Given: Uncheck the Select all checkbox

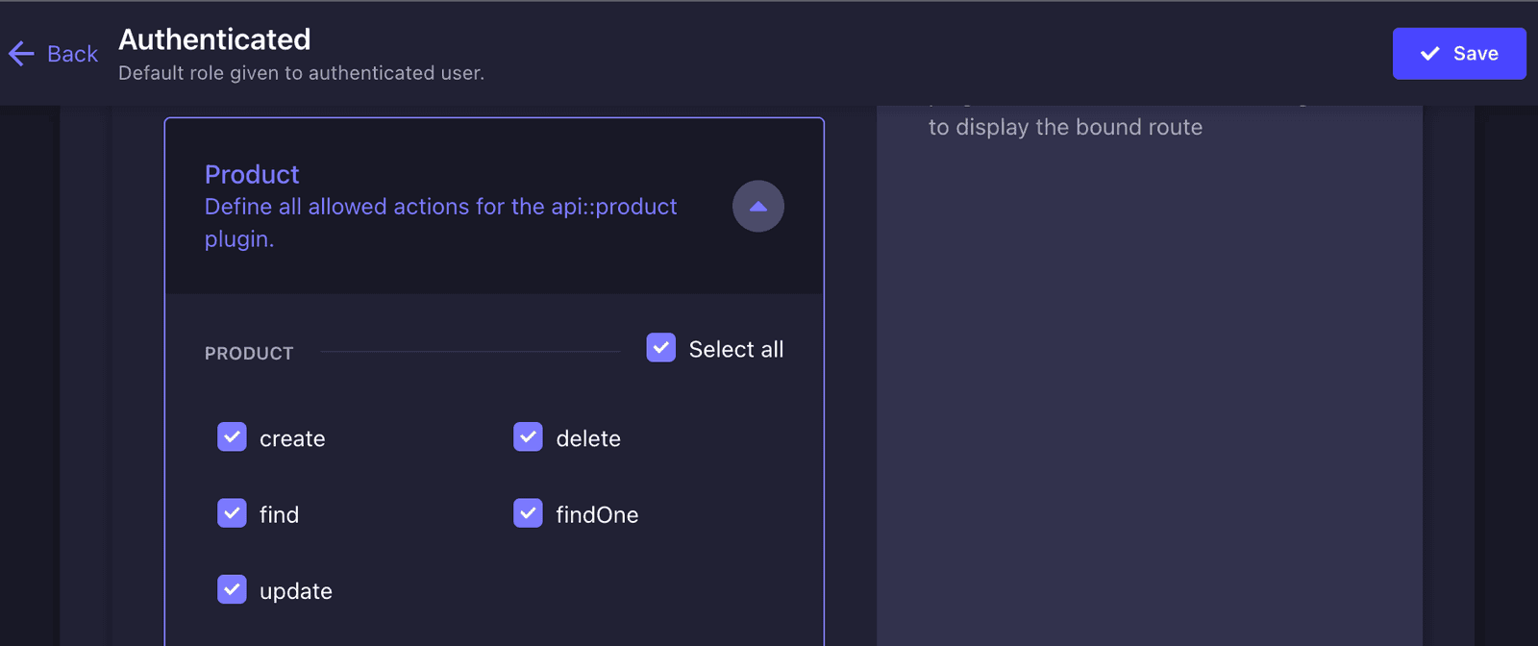Looking at the screenshot, I should coord(661,348).
